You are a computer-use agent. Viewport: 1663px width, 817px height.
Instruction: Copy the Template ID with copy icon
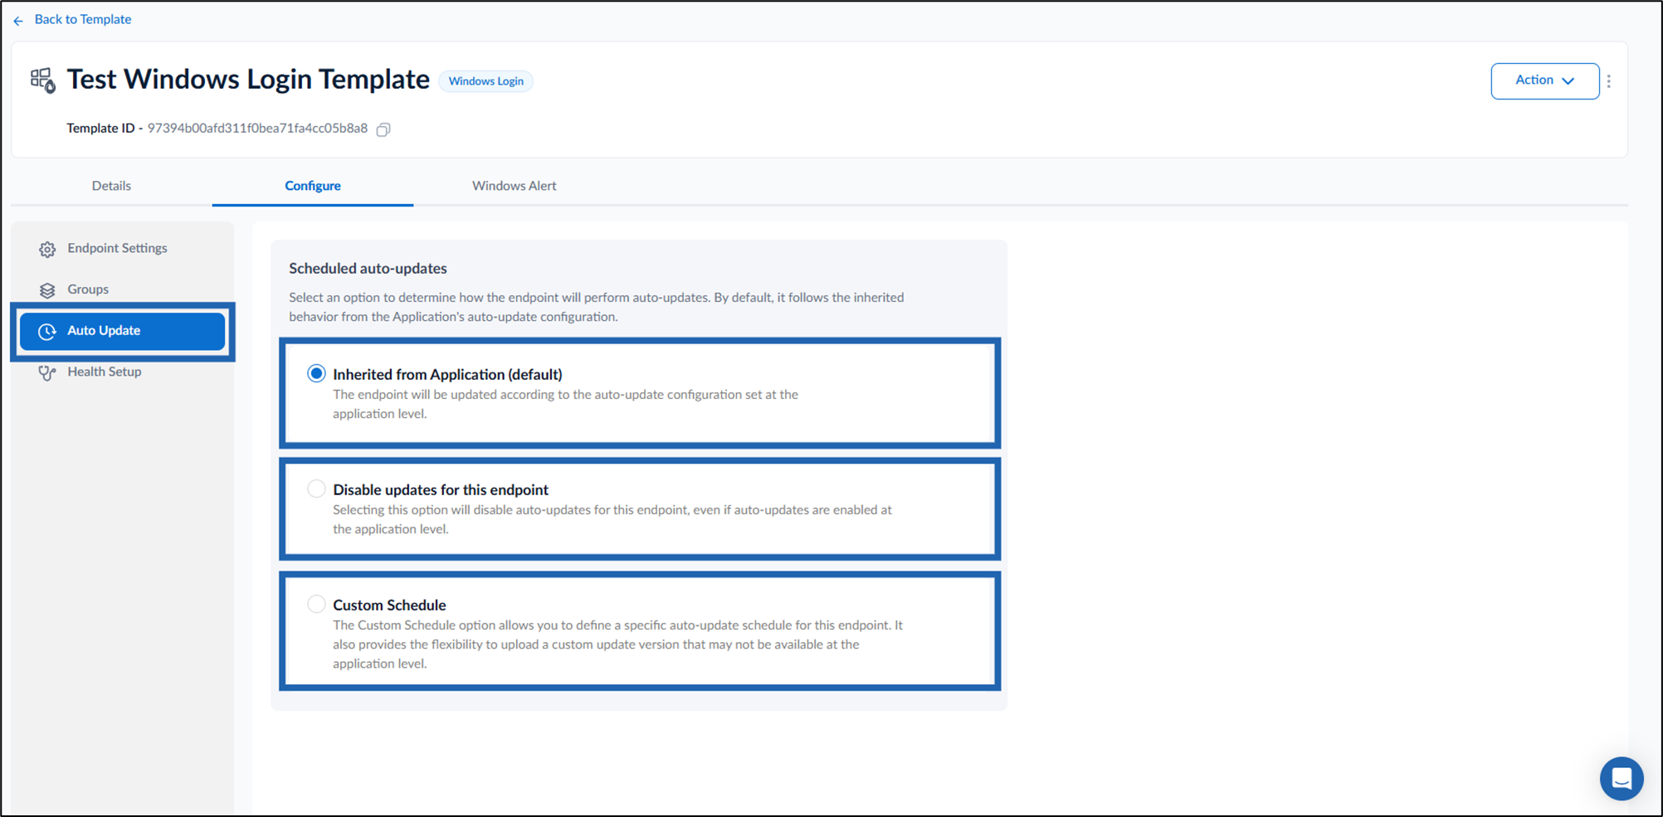(x=383, y=129)
